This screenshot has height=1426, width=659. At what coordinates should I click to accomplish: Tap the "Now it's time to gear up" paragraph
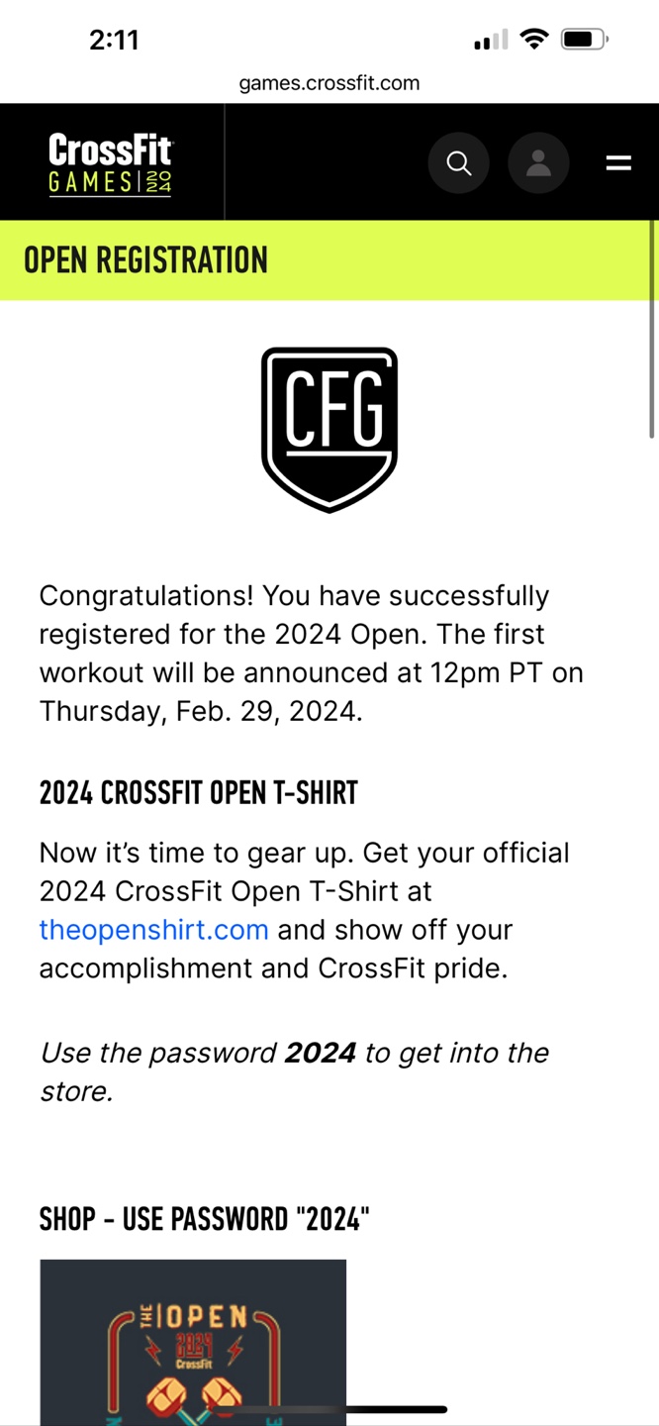pos(305,910)
